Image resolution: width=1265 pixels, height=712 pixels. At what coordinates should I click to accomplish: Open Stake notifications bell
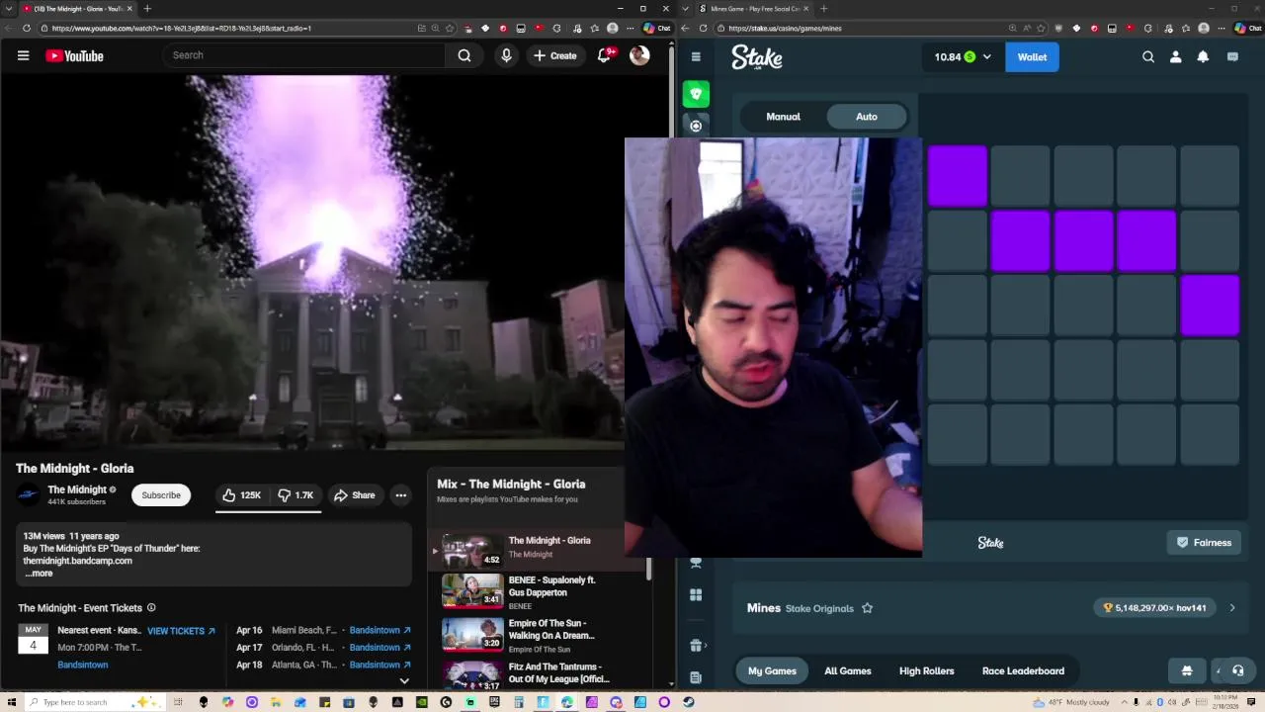(x=1203, y=56)
